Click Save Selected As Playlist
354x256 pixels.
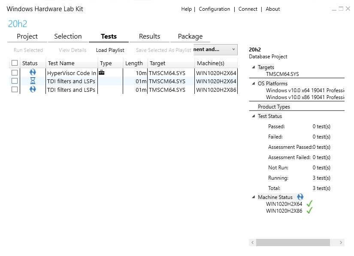coord(163,50)
